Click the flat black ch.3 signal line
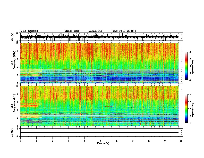 coord(99,132)
